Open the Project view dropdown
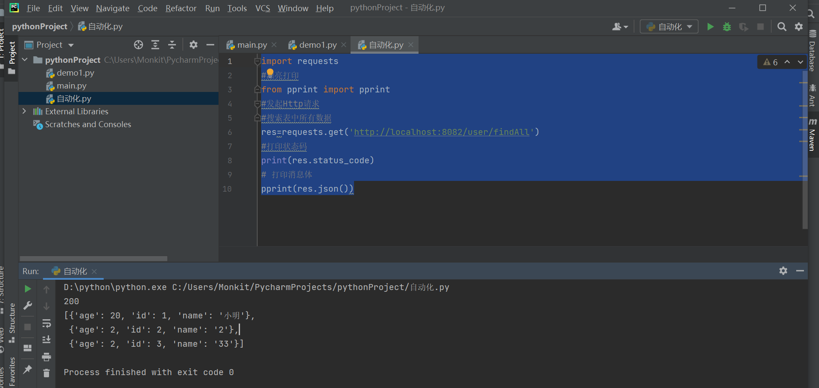Viewport: 819px width, 388px height. (49, 45)
